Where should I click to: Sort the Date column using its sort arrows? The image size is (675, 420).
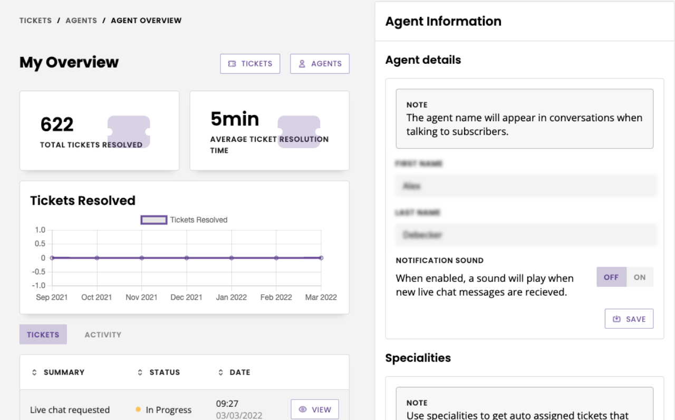[x=221, y=372]
